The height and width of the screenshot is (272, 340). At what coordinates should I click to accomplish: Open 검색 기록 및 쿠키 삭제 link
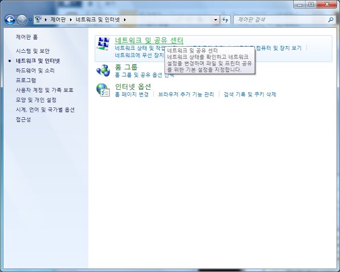click(250, 94)
